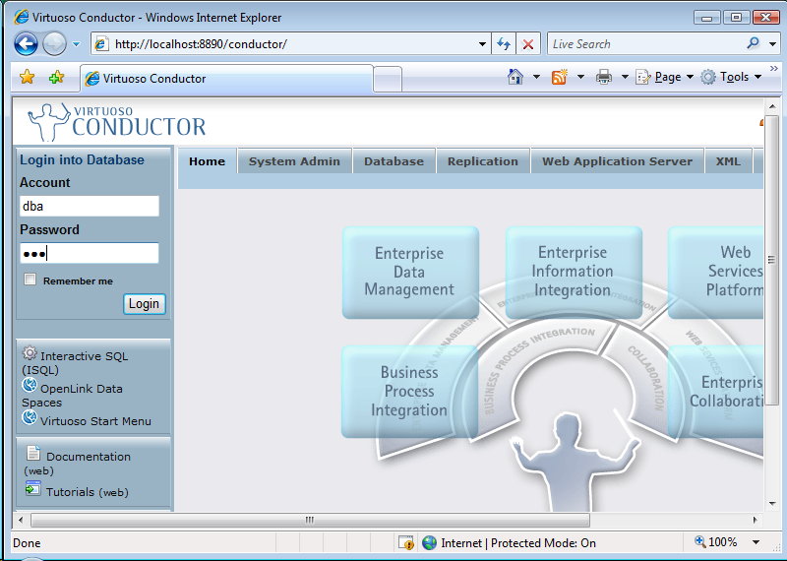Viewport: 787px width, 561px height.
Task: Click the Add to Favorites icon
Action: [56, 78]
